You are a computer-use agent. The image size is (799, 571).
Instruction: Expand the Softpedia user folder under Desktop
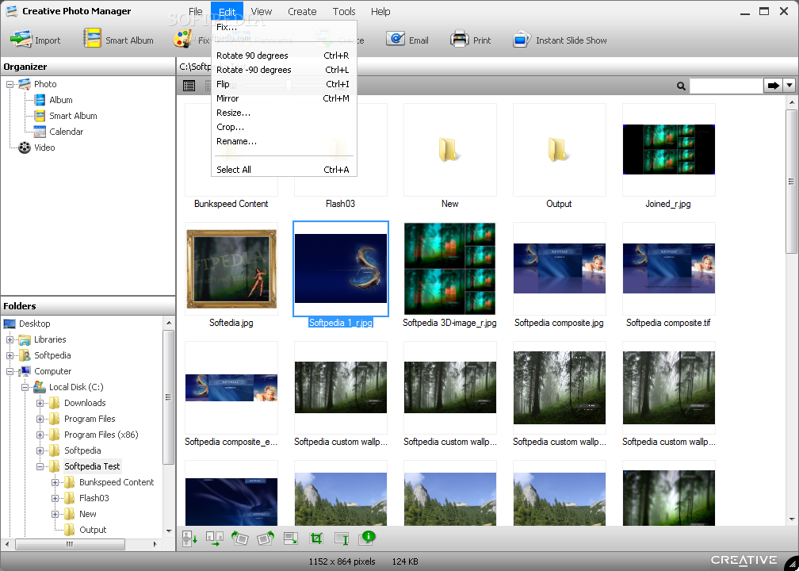pyautogui.click(x=10, y=355)
